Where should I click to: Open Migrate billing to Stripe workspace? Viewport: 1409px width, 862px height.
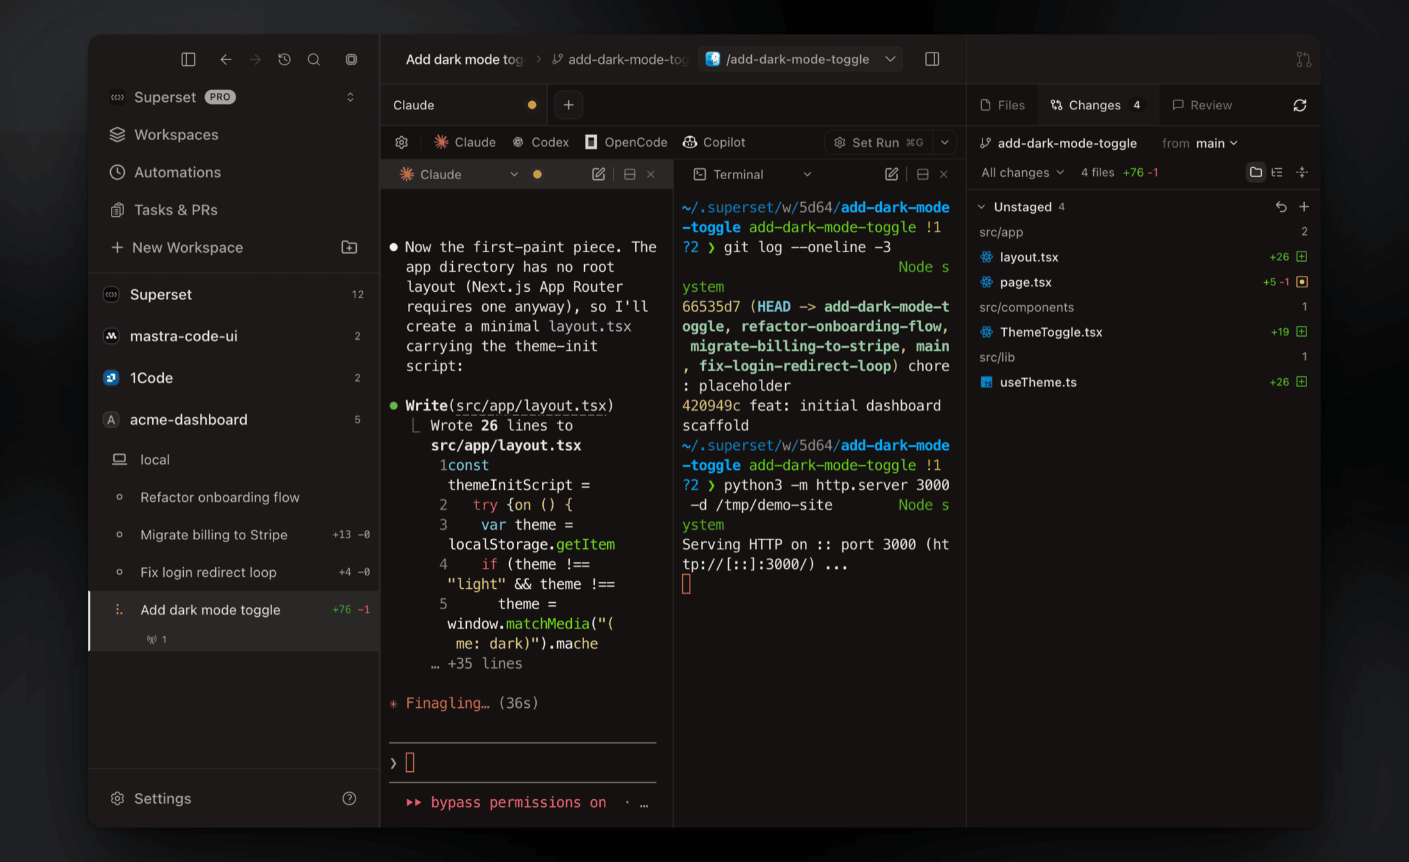click(x=234, y=534)
